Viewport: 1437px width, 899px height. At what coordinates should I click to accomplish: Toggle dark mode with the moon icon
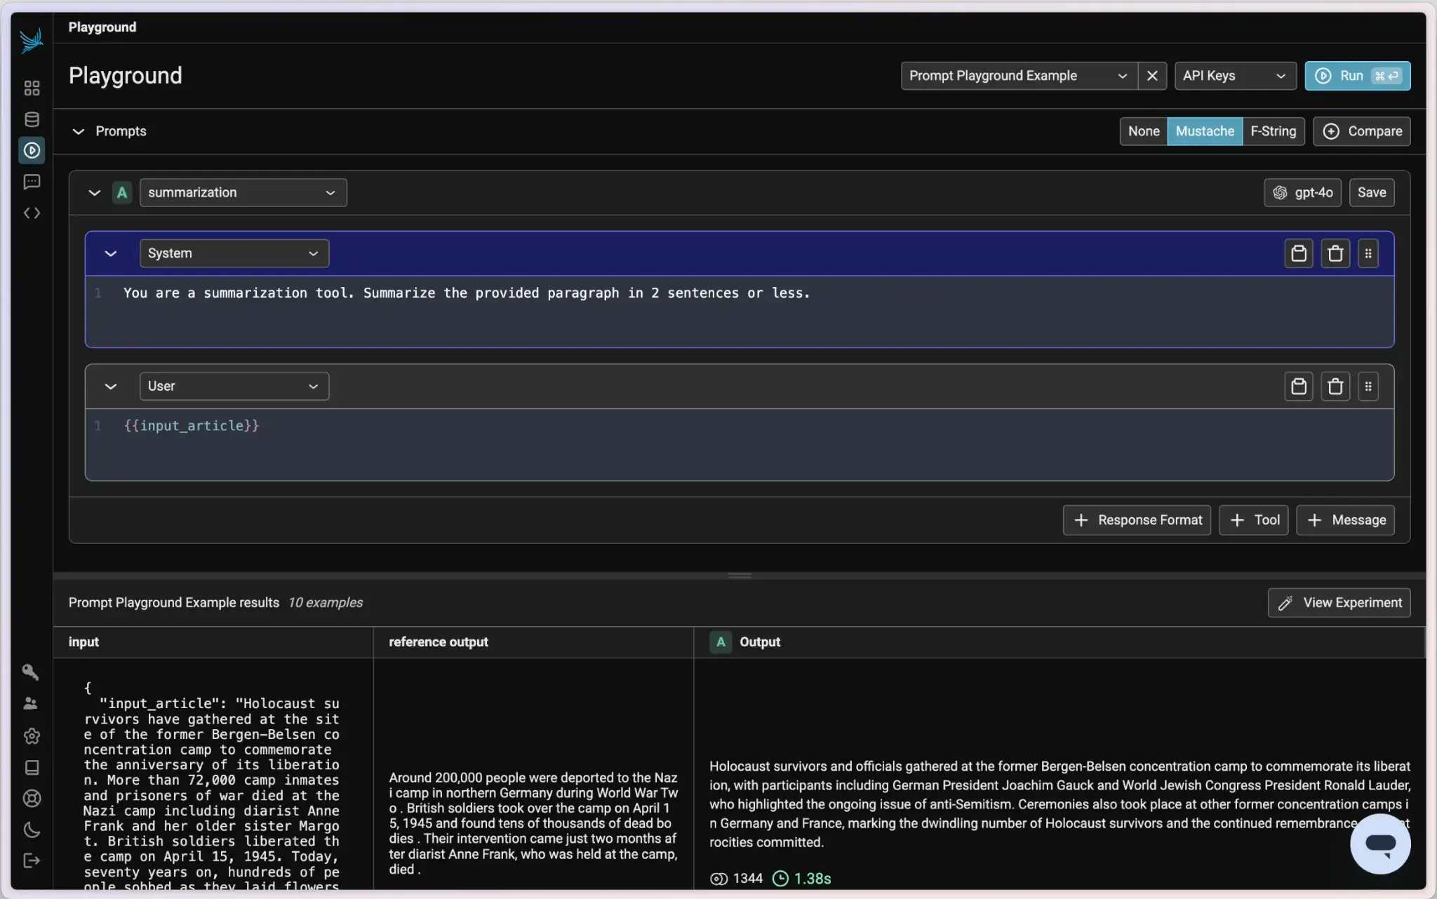tap(32, 830)
